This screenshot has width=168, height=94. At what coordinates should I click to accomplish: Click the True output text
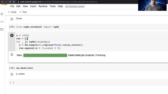(19, 19)
